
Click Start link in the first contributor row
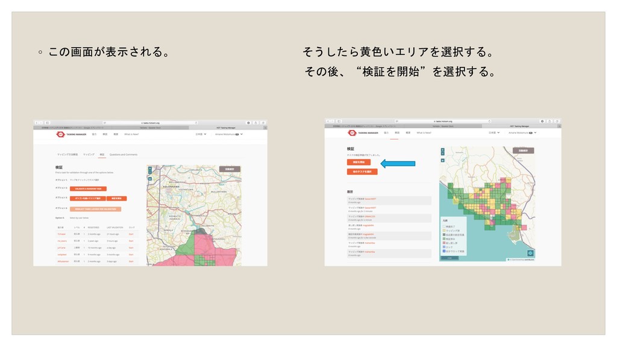coord(131,234)
